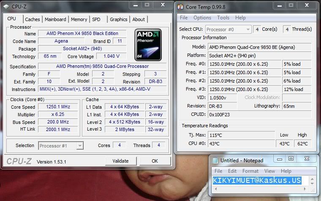Click the Revision value DR-B3 in Core Temp
The height and width of the screenshot is (201, 321).
222,106
